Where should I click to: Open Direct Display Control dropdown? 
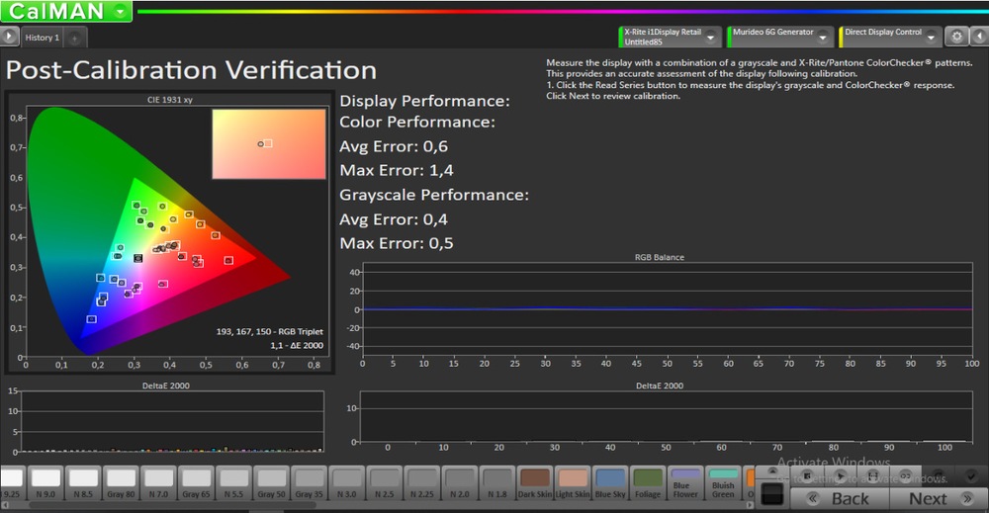pyautogui.click(x=931, y=37)
